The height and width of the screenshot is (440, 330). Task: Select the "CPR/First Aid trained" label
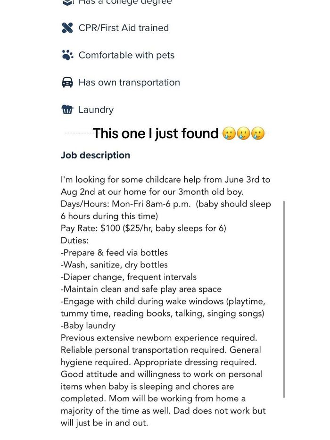[124, 28]
